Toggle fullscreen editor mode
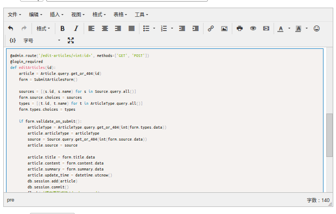This screenshot has height=214, width=336. (x=71, y=40)
